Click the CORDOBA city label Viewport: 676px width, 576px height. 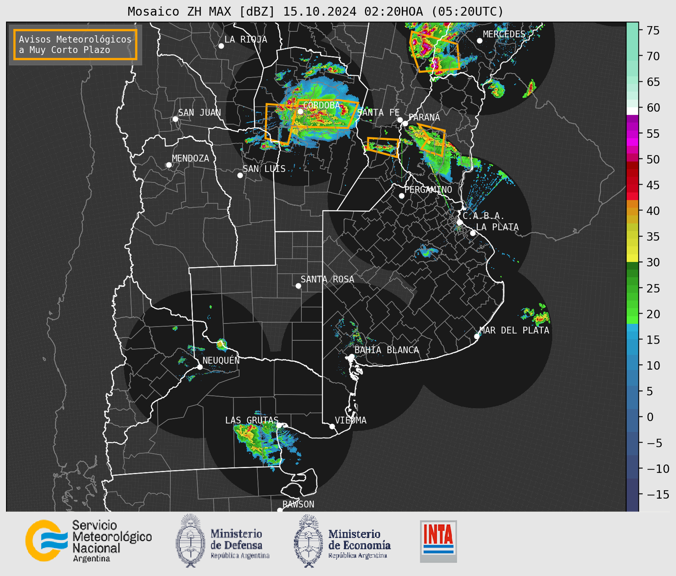[321, 105]
